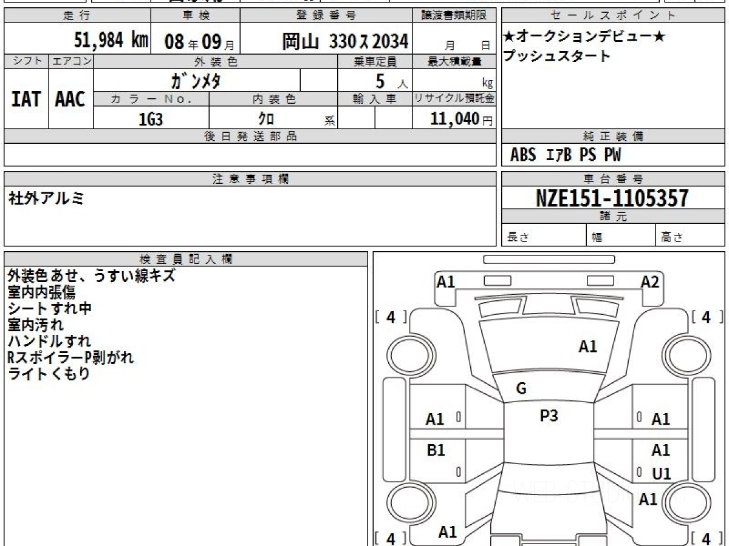Select the ライトくもり line
The height and width of the screenshot is (546, 729).
[x=49, y=374]
